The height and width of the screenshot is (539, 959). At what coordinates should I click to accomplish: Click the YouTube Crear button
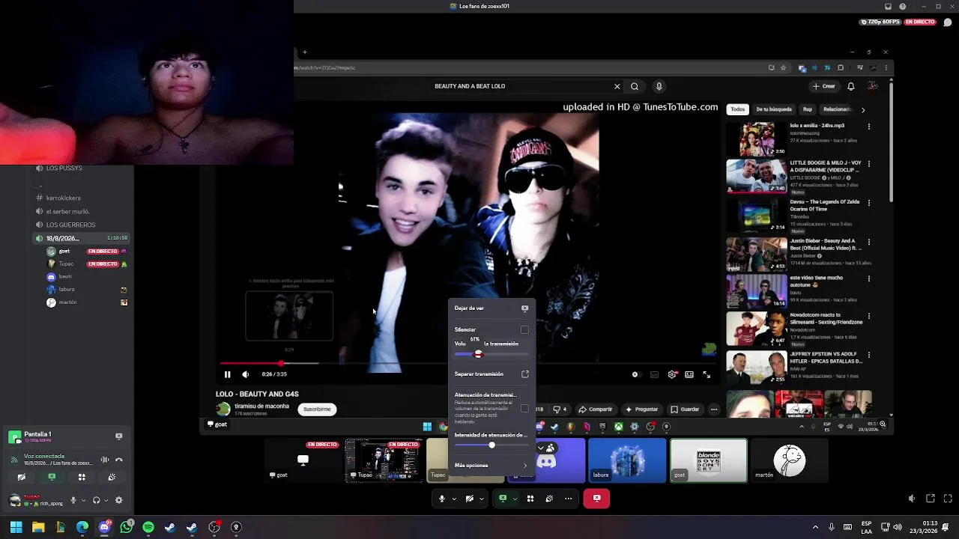point(824,86)
